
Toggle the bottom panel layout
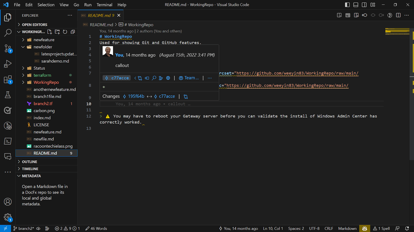click(x=356, y=5)
